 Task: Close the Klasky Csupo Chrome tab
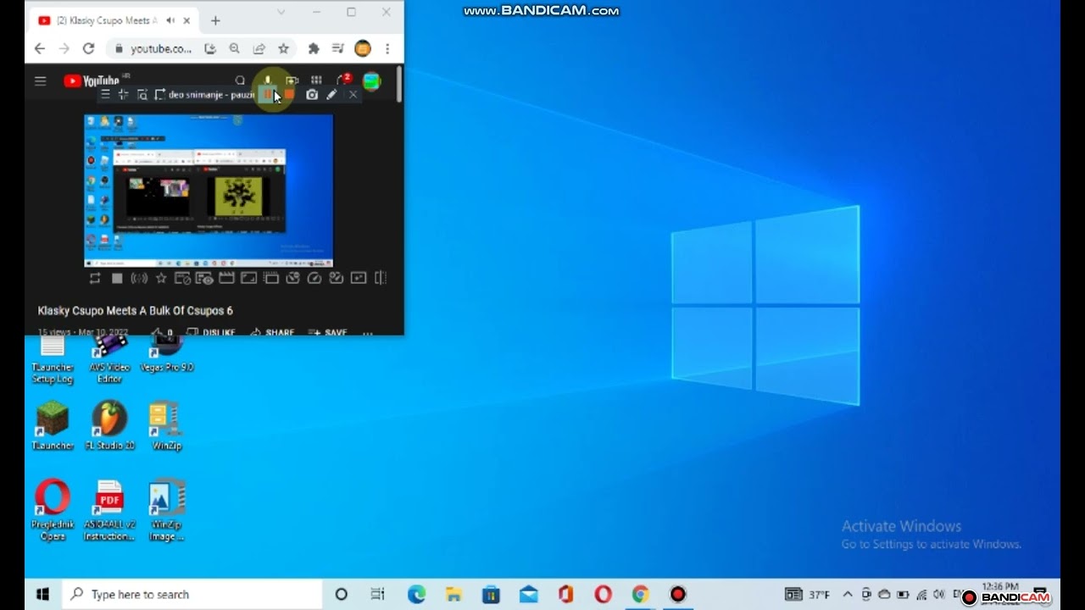pyautogui.click(x=186, y=20)
